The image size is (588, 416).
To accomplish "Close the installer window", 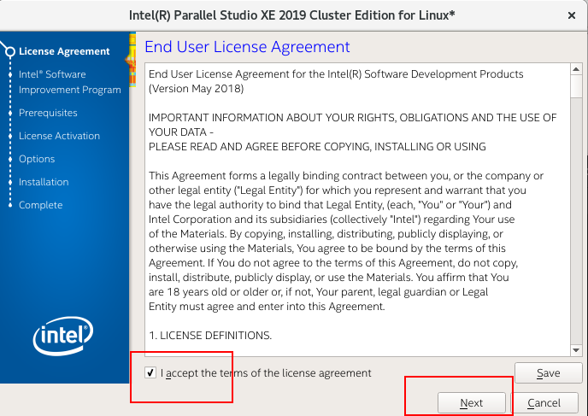I will click(x=572, y=15).
